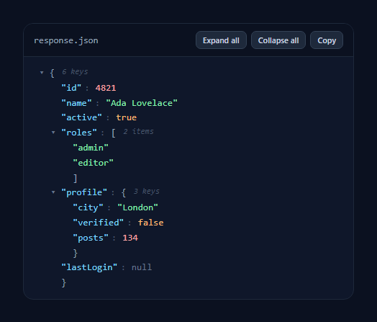Click the false boolean value

click(x=151, y=223)
